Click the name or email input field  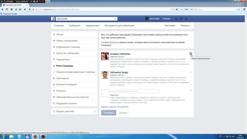(134, 91)
